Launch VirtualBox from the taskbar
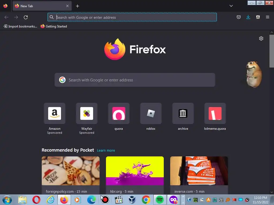Image resolution: width=274 pixels, height=205 pixels. pyautogui.click(x=132, y=200)
